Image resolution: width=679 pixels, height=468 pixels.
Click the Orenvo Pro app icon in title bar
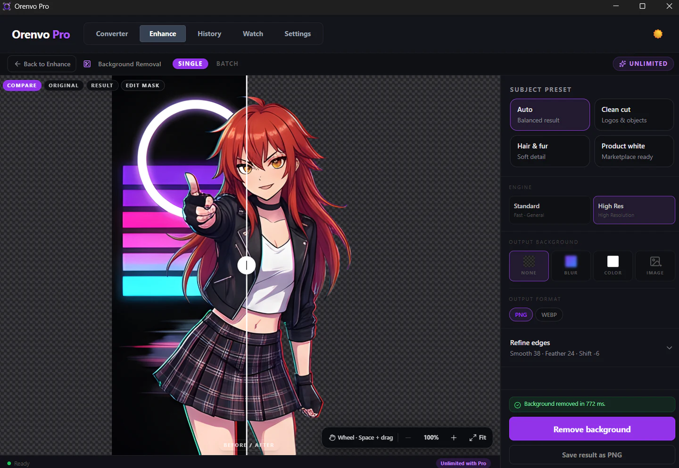pyautogui.click(x=7, y=6)
